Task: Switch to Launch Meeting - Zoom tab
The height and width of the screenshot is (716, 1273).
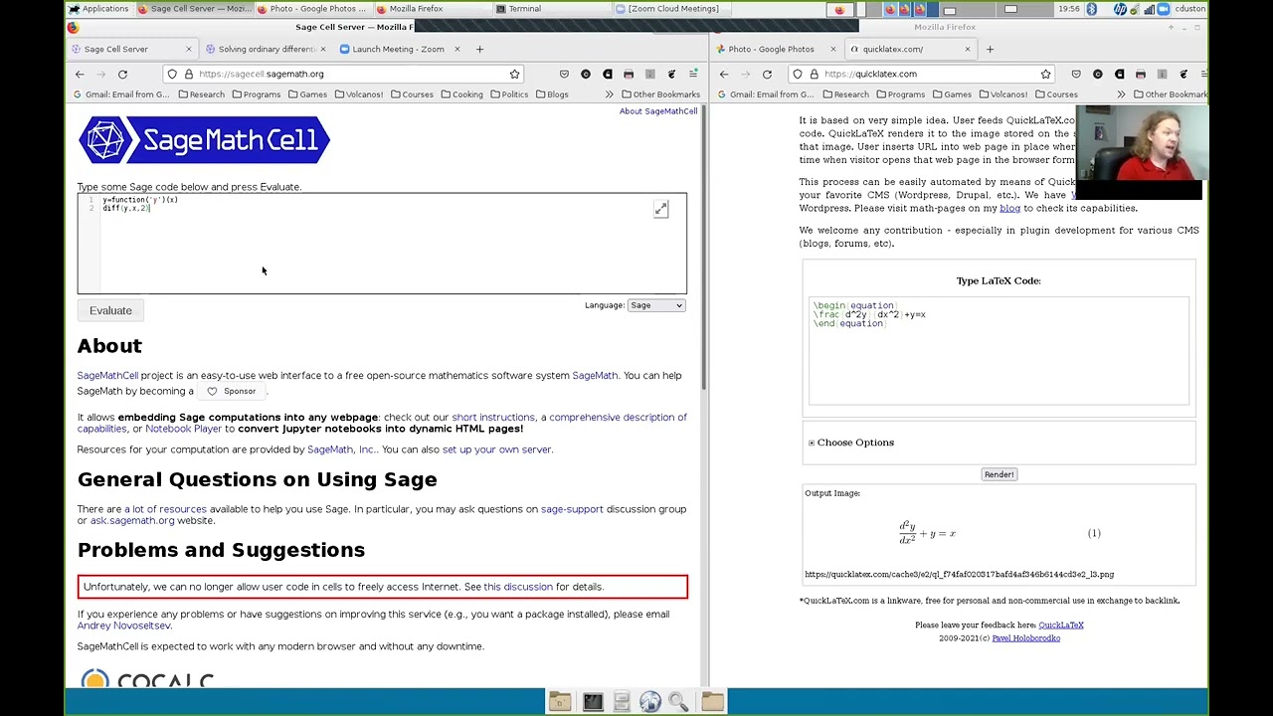Action: pos(398,49)
